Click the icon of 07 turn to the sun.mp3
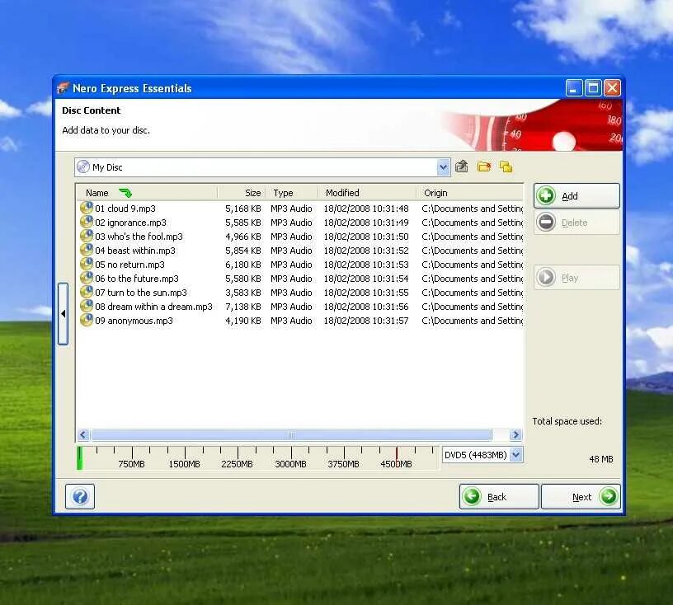Image resolution: width=673 pixels, height=605 pixels. click(x=87, y=293)
